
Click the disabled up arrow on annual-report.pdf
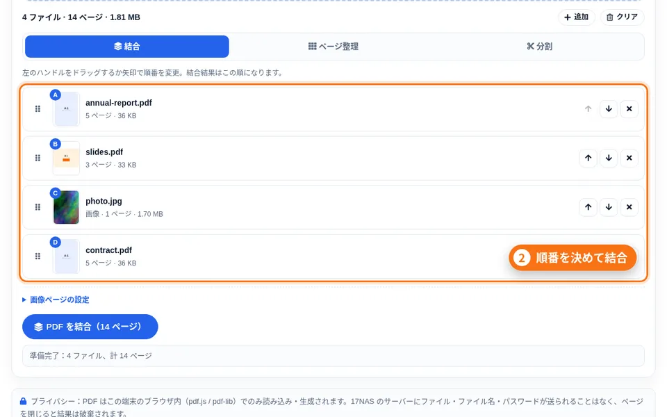coord(588,109)
